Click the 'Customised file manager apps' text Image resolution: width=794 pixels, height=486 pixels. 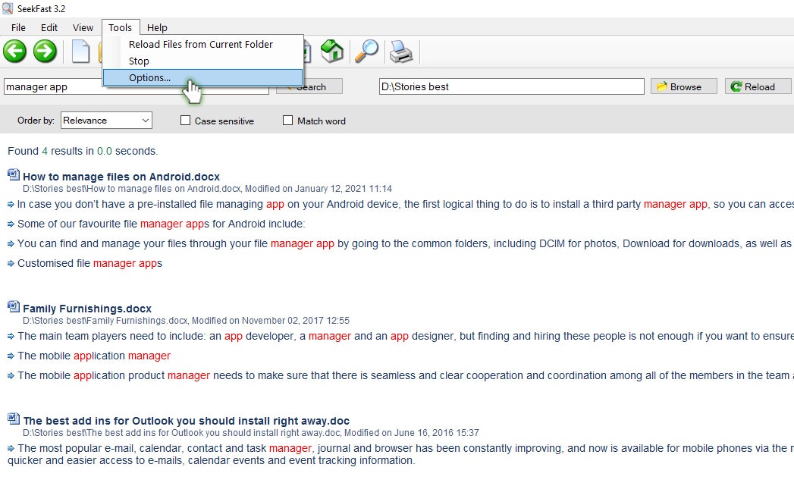[x=89, y=263]
